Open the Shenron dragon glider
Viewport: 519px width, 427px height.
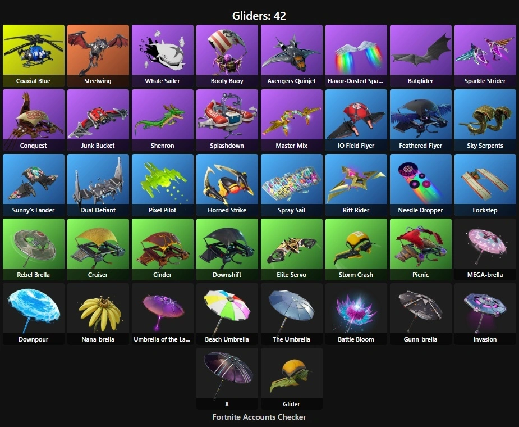[x=163, y=120]
